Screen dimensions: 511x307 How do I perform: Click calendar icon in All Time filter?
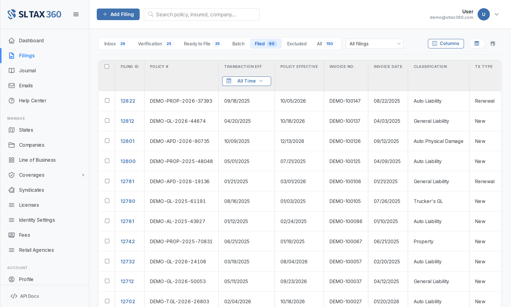(229, 81)
